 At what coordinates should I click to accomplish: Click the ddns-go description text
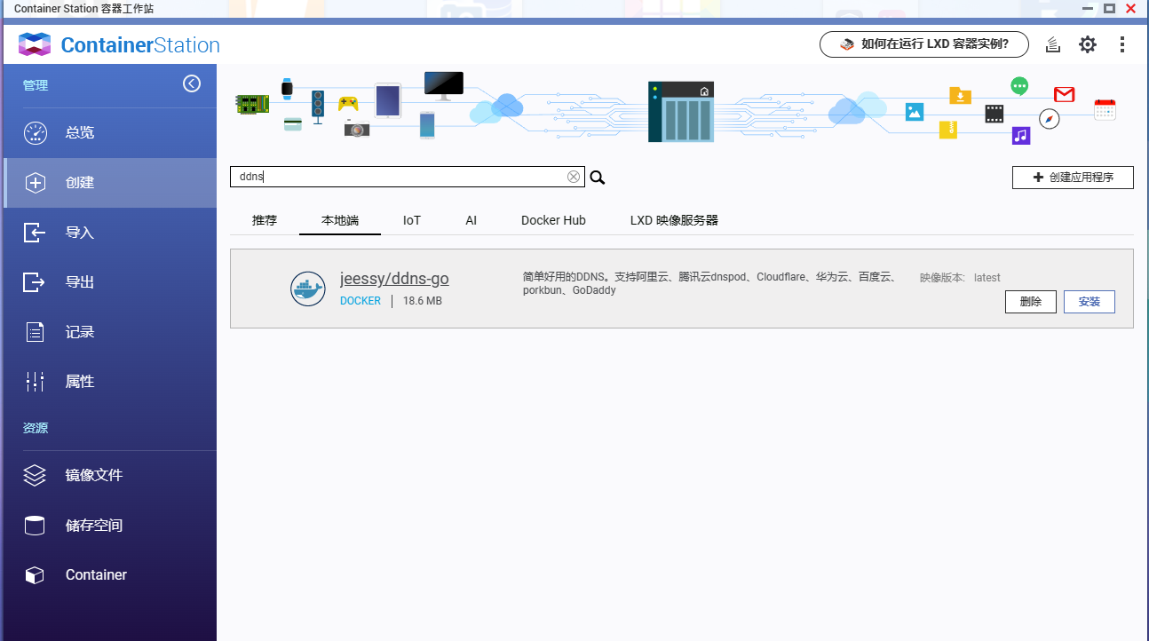click(710, 283)
